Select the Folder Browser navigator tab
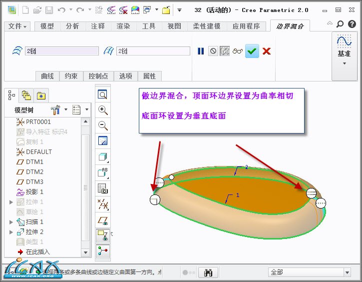 pyautogui.click(x=26, y=95)
